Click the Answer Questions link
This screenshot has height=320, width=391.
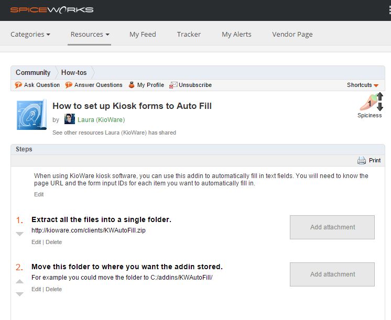click(98, 85)
